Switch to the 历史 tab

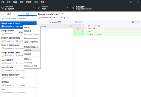click(27, 14)
